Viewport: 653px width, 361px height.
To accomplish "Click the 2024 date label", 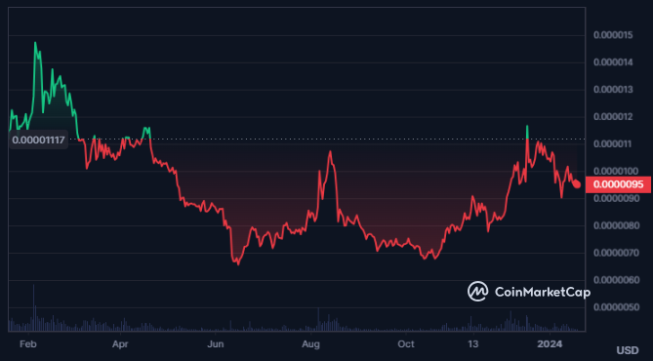I will pos(550,344).
